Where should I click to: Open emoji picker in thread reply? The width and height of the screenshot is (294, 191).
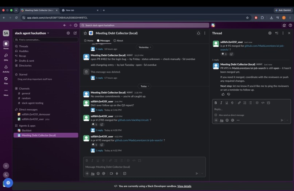[x=227, y=120]
